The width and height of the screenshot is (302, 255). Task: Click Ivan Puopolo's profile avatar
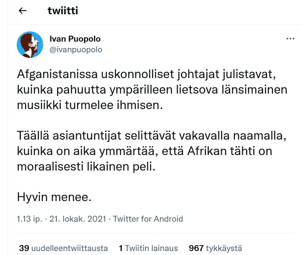coord(30,44)
